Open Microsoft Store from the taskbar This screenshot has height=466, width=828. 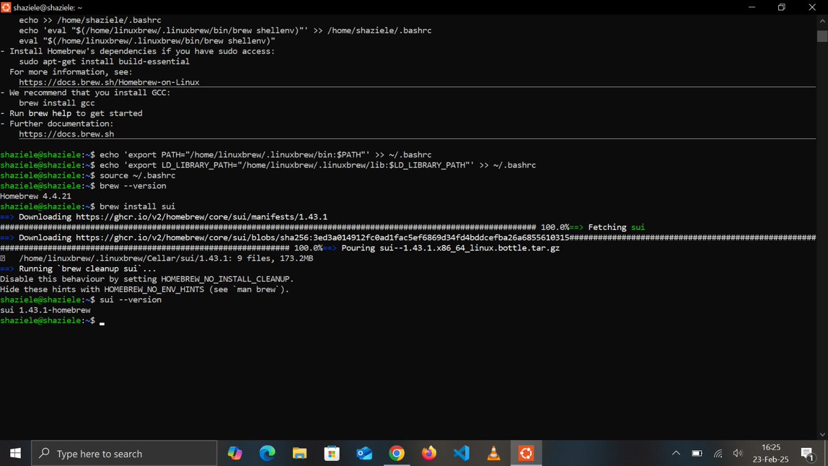332,454
